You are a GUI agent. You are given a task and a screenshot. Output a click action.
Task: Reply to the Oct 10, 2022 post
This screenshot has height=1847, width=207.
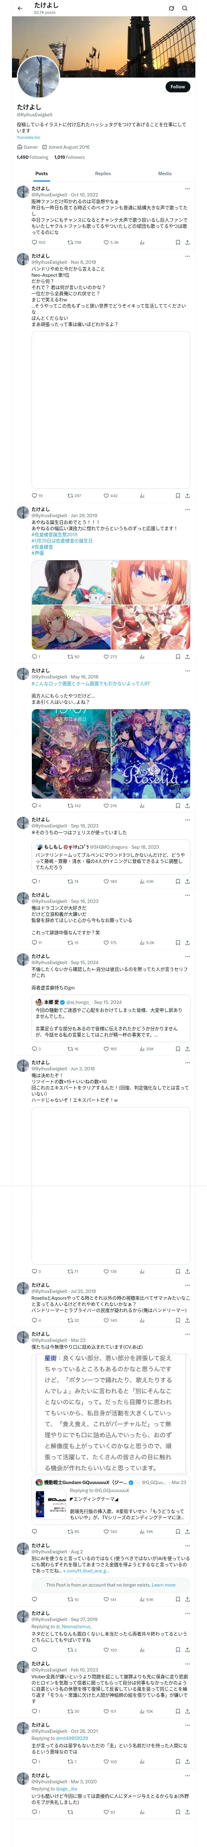34,242
